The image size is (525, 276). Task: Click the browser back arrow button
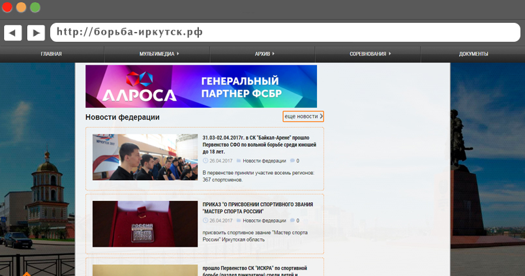coord(13,33)
